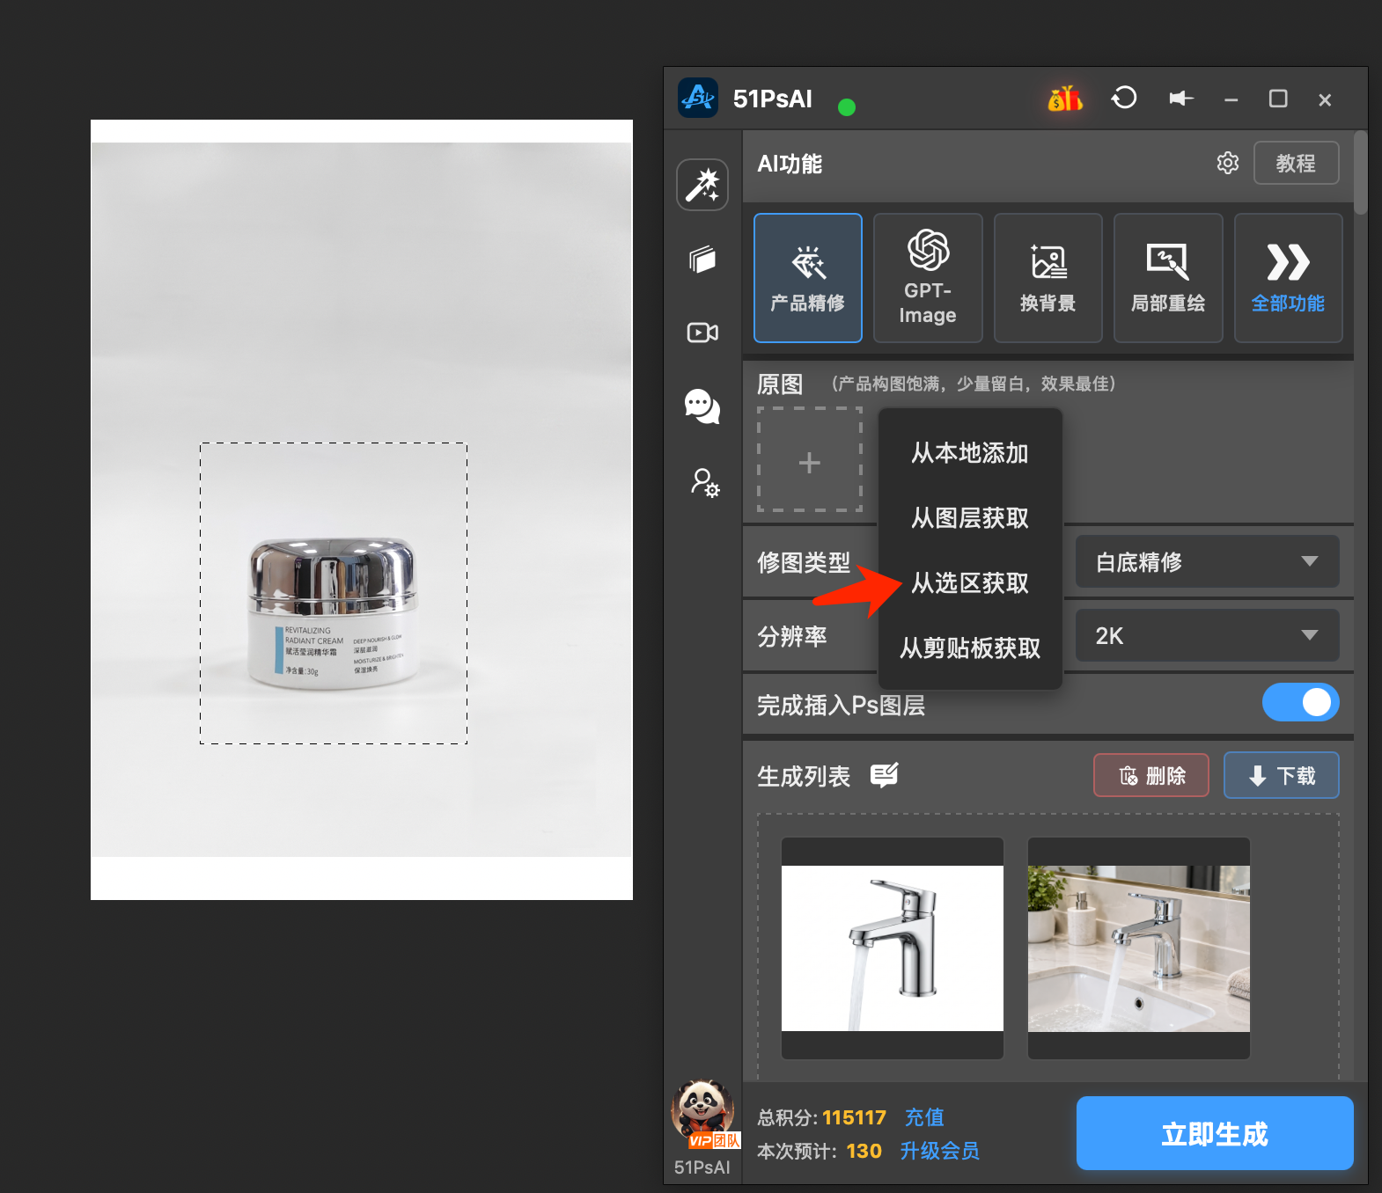Click the 下载 download button
1382x1193 pixels.
tap(1282, 775)
